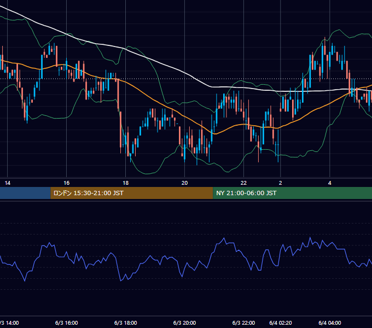The width and height of the screenshot is (372, 328).
Task: Click the ロンドン 15:30-21:00 JST session bar
Action: click(x=132, y=193)
